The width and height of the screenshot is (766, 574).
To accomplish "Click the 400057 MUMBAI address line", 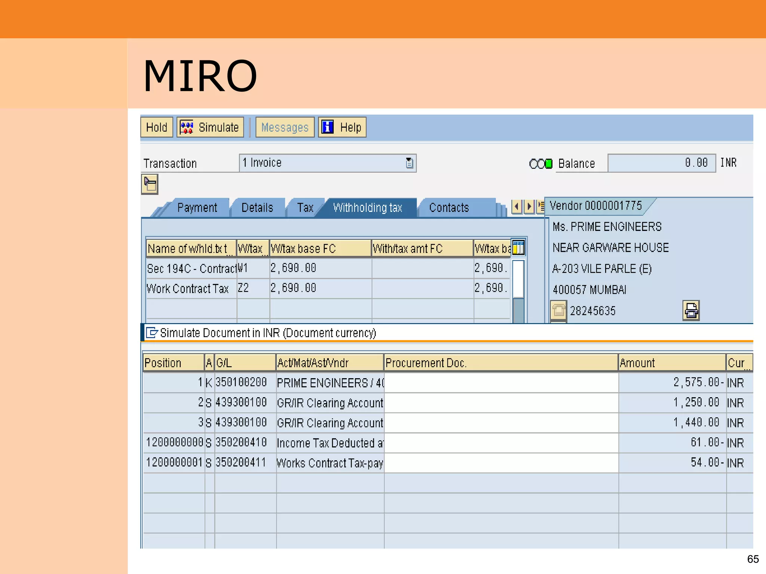I will [x=589, y=290].
